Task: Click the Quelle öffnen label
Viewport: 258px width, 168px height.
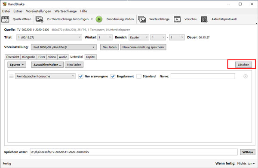Action: click(x=22, y=19)
